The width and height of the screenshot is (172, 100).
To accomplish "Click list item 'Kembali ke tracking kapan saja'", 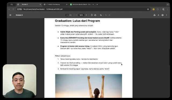I will 85,69.
